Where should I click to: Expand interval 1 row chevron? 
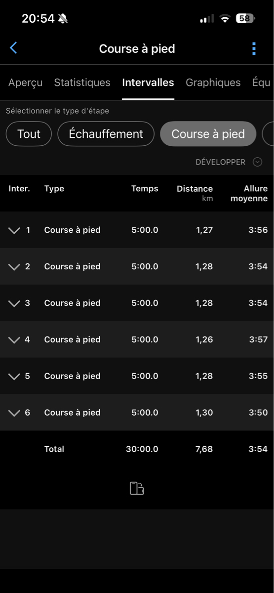coord(14,230)
